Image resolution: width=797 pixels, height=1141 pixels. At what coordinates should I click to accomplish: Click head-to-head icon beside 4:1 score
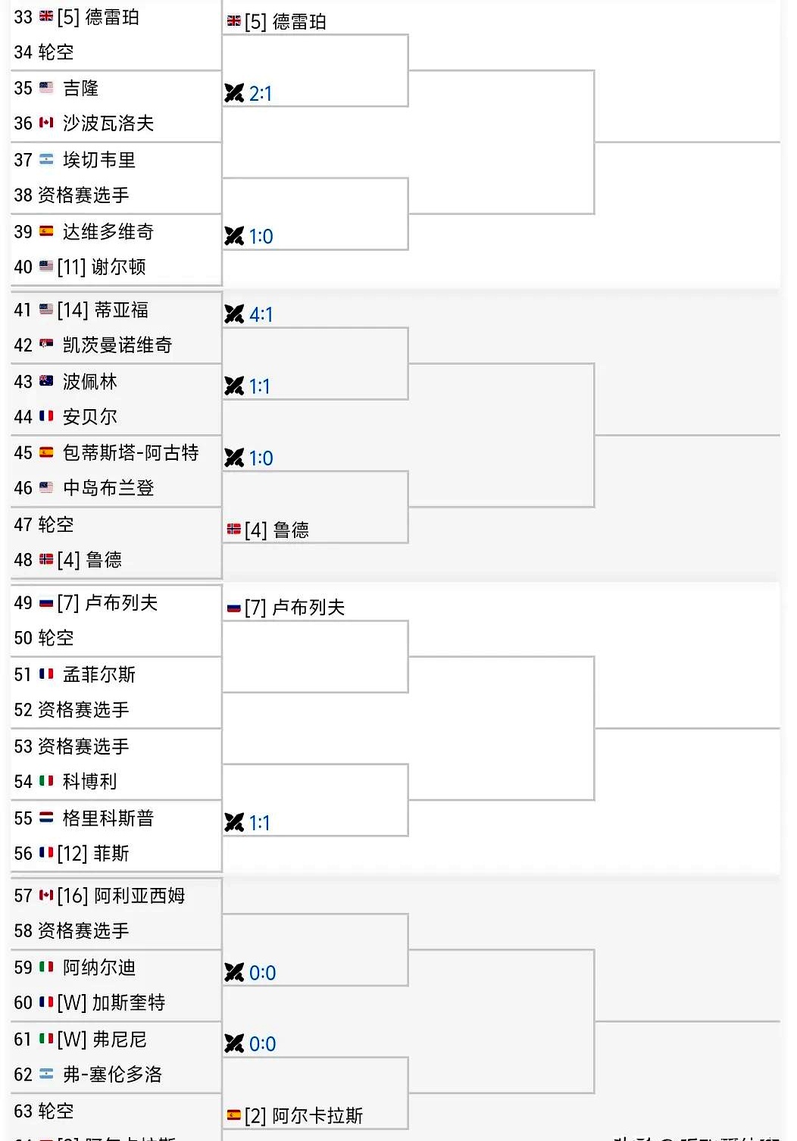234,314
